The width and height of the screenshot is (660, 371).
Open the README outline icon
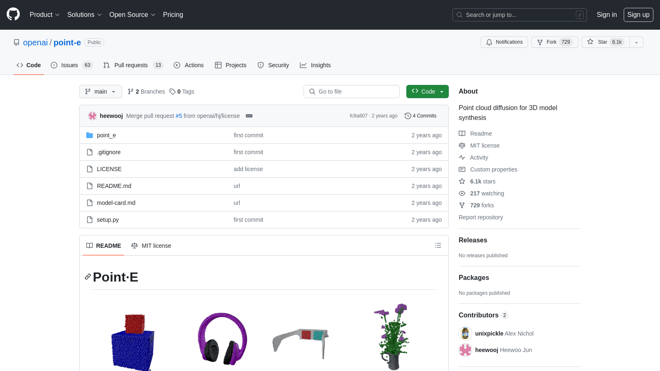[x=438, y=245]
